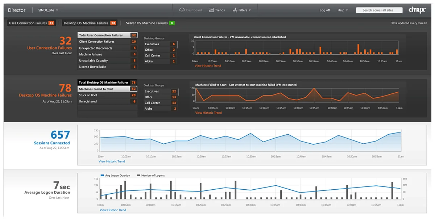Screen dimensions: 435x219
Task: Click Data updated every minute notice
Action: (409, 23)
